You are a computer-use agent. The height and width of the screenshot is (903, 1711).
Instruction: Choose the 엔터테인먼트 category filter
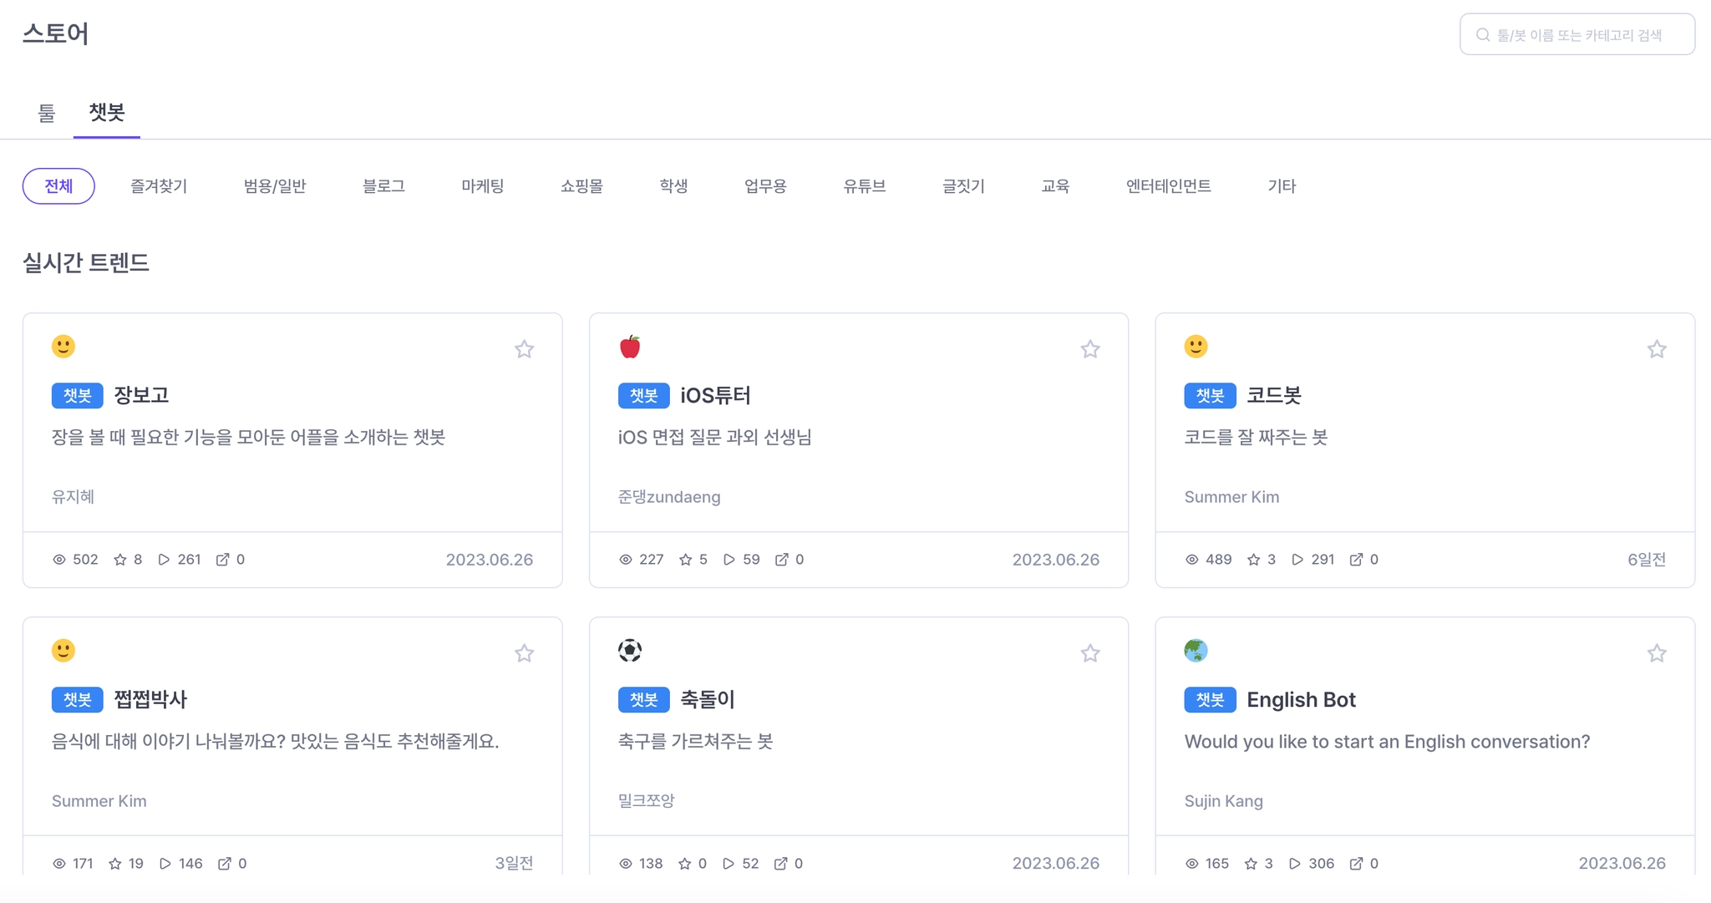(x=1168, y=186)
